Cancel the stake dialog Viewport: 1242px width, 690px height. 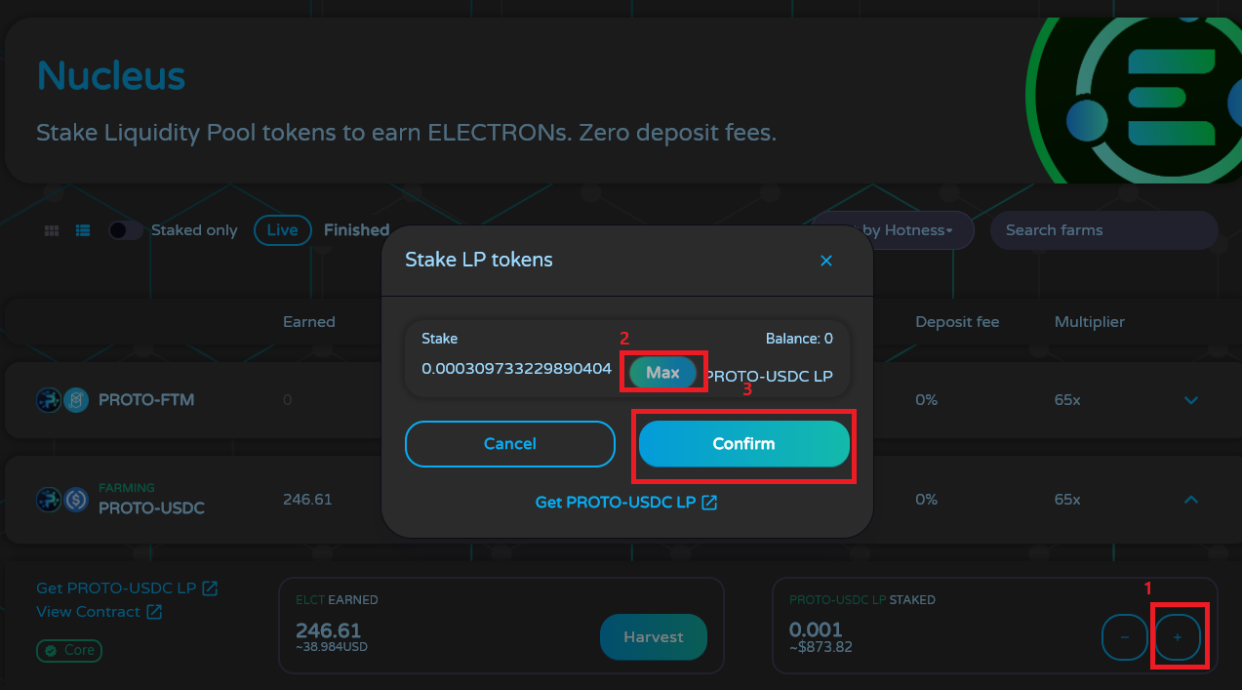click(x=510, y=444)
